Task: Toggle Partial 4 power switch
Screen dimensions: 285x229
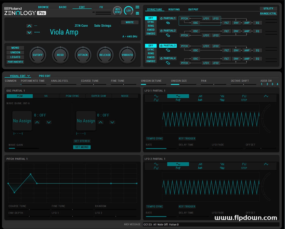Action: tap(161, 58)
